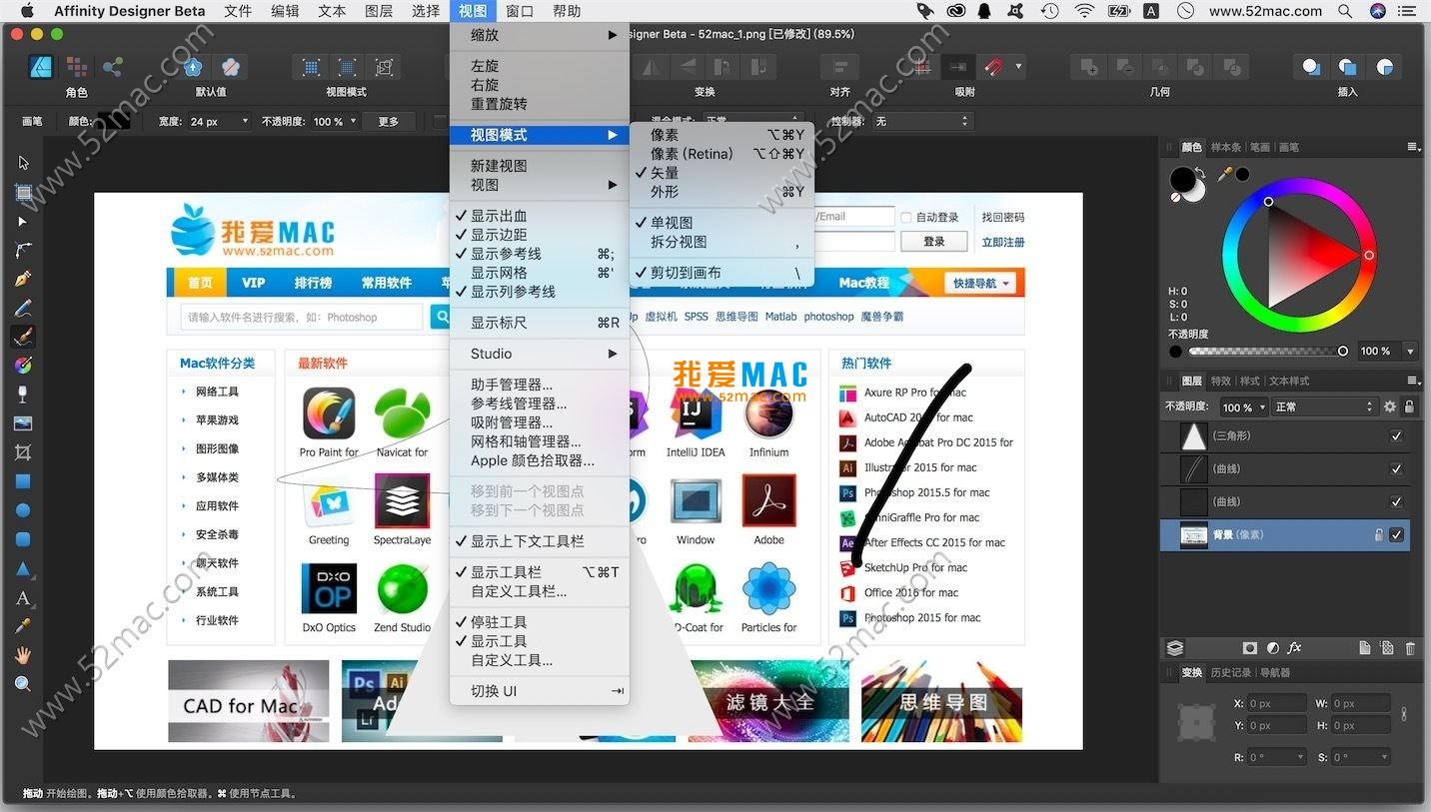1431x812 pixels.
Task: Select the Zoom magnifier tool
Action: coord(23,684)
